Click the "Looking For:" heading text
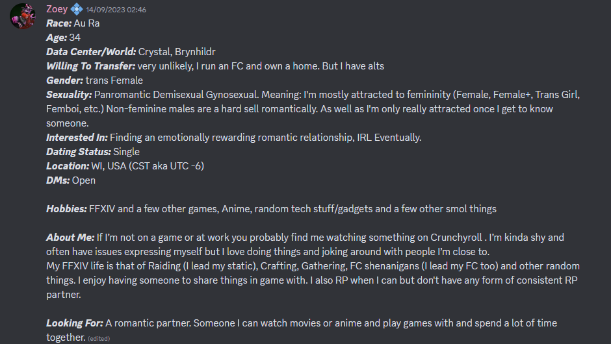611x344 pixels. click(x=74, y=323)
